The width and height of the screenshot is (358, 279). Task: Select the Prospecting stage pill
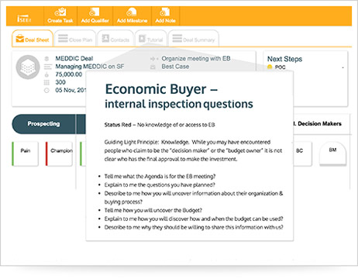pos(43,124)
